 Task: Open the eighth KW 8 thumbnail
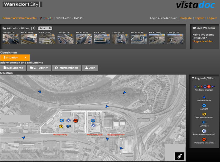139,39
